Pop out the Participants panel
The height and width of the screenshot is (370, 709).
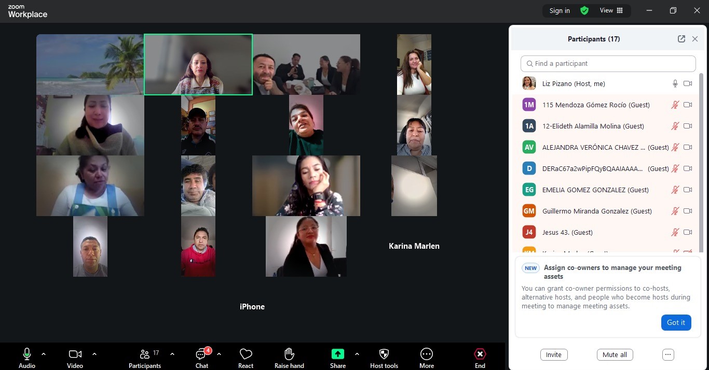coord(681,39)
